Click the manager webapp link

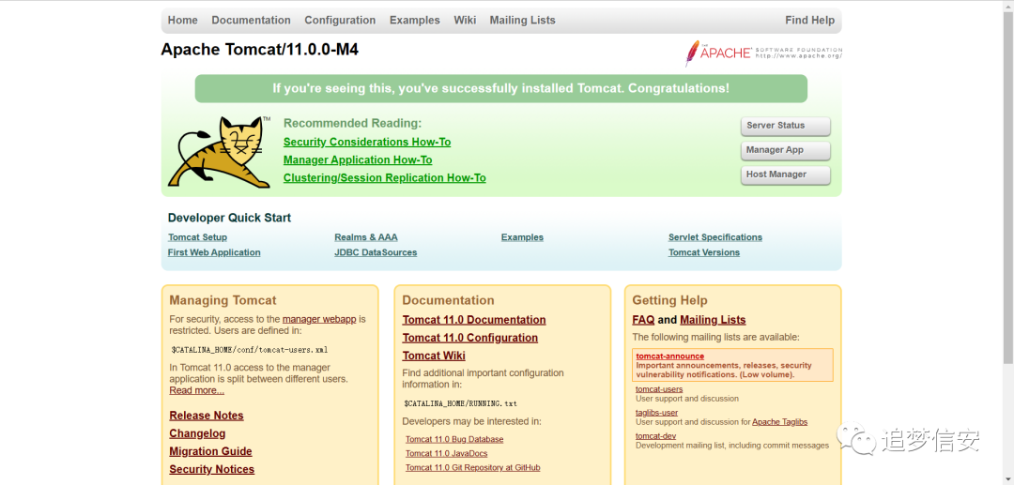click(319, 319)
